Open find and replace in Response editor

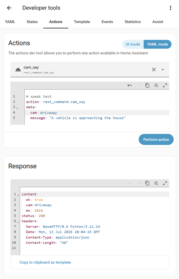(156, 183)
